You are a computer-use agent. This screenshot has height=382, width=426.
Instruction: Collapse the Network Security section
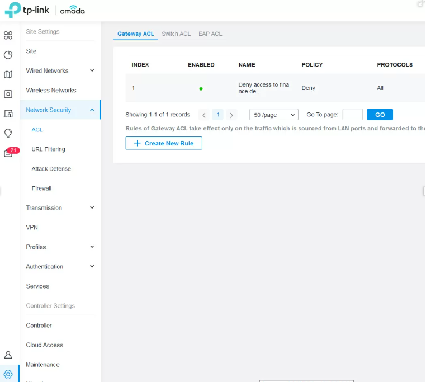(92, 110)
